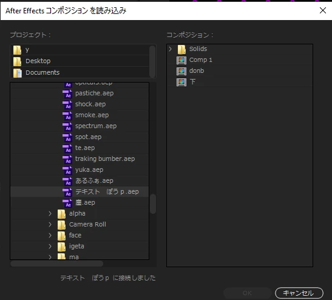This screenshot has height=300, width=332.
Task: Click the Ae icon of yuka.aep
Action: click(67, 170)
